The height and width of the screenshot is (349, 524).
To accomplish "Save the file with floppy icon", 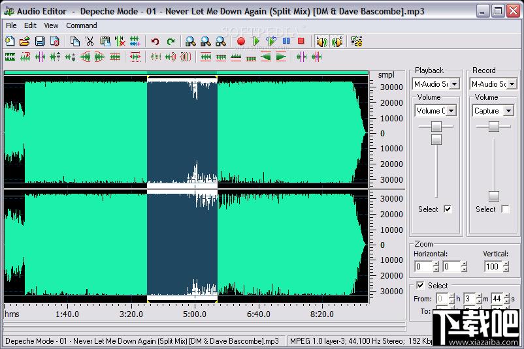I will [40, 41].
